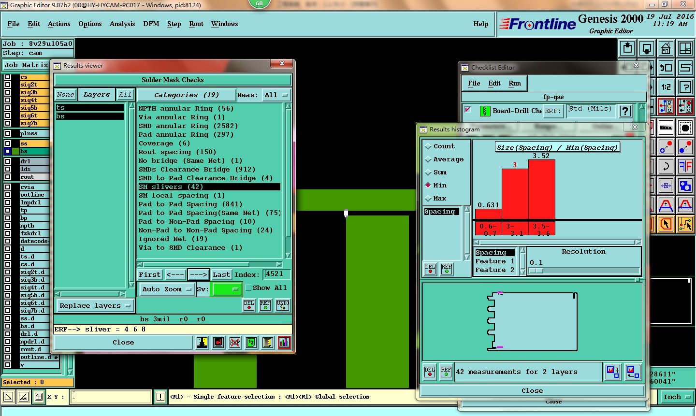Expand the Meas All dropdown
696x416 pixels.
click(x=276, y=95)
